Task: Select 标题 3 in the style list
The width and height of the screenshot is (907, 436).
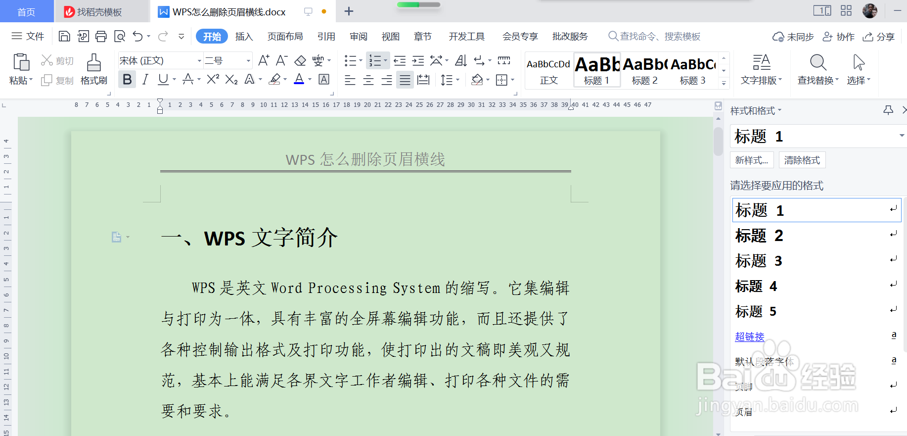Action: tap(816, 261)
